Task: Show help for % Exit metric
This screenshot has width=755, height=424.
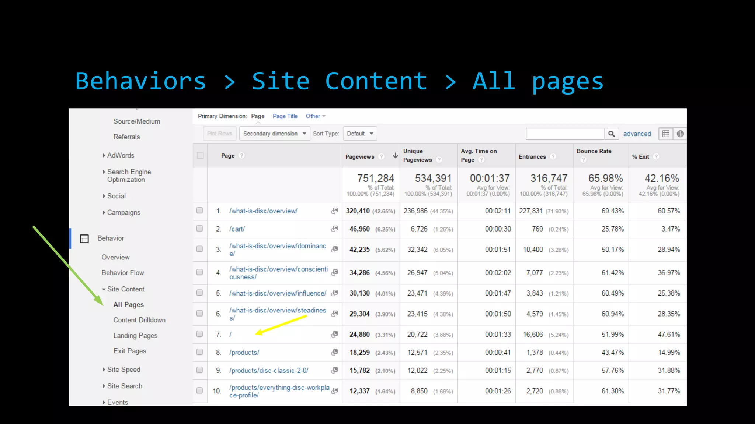Action: [656, 157]
